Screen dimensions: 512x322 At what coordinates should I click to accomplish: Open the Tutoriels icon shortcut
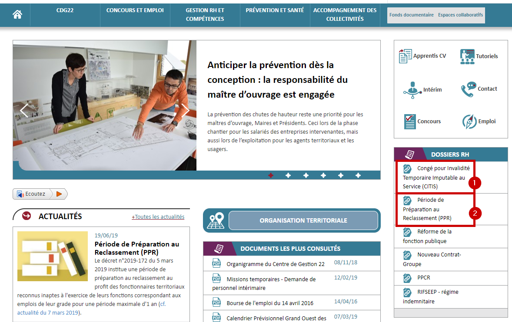[467, 56]
